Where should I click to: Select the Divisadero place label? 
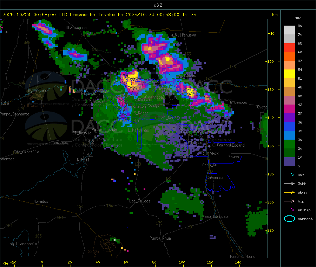pos(76,28)
